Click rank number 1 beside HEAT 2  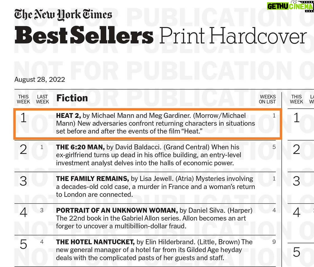(x=23, y=118)
